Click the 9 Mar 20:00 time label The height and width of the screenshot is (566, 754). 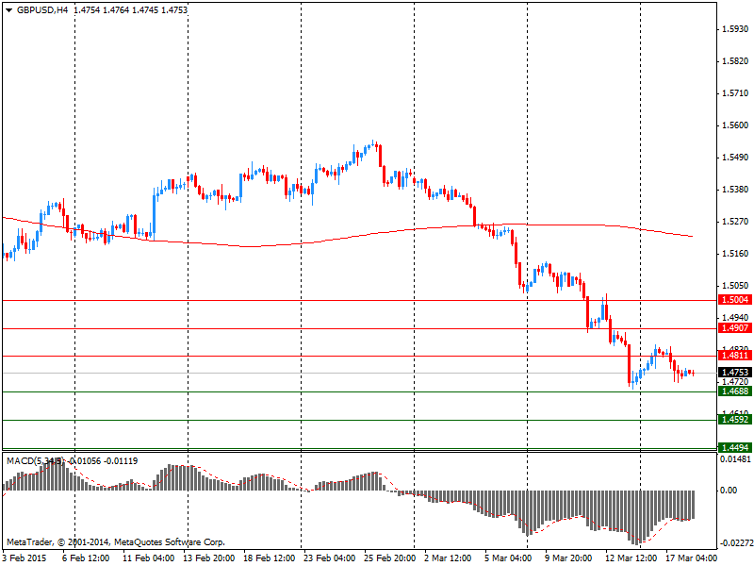click(x=568, y=558)
